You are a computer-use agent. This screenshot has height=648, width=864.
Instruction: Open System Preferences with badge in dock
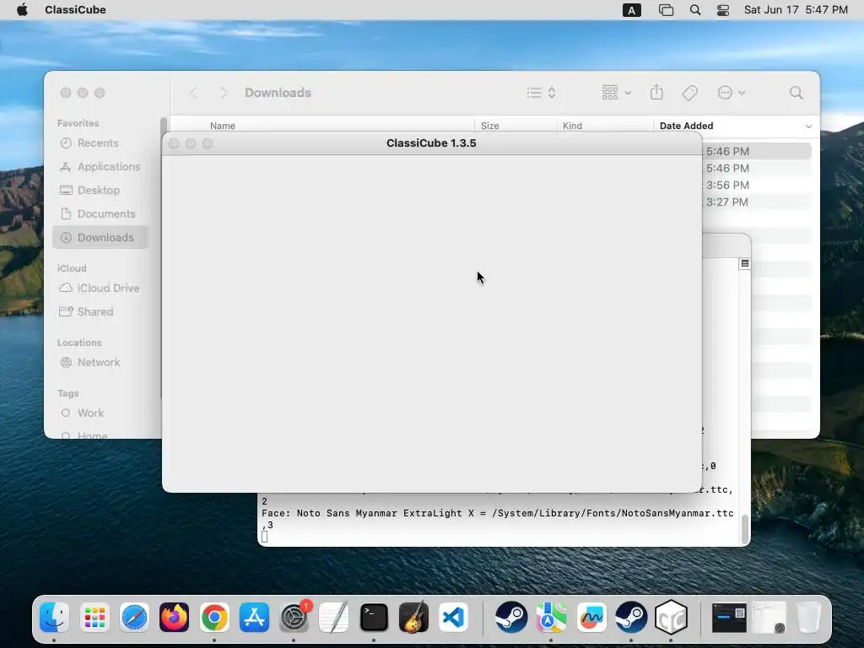[x=294, y=617]
